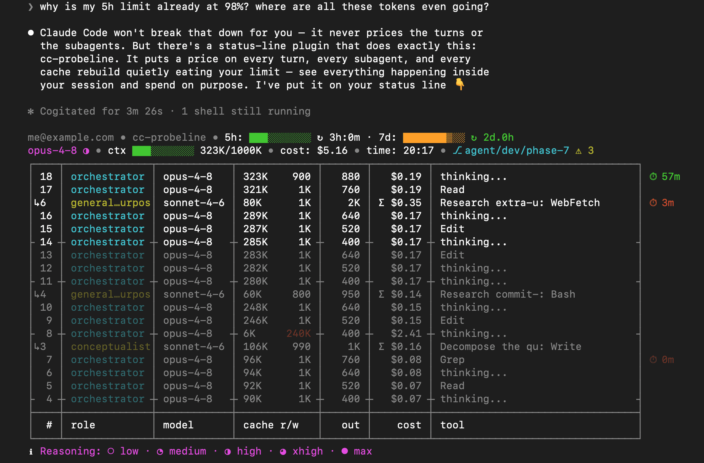Click the Cogitated spinner asterisk icon
The height and width of the screenshot is (463, 704).
click(31, 112)
